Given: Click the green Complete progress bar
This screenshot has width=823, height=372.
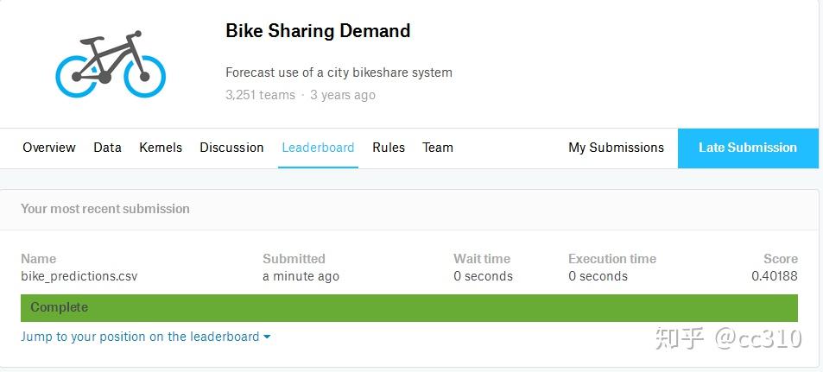Looking at the screenshot, I should [408, 307].
